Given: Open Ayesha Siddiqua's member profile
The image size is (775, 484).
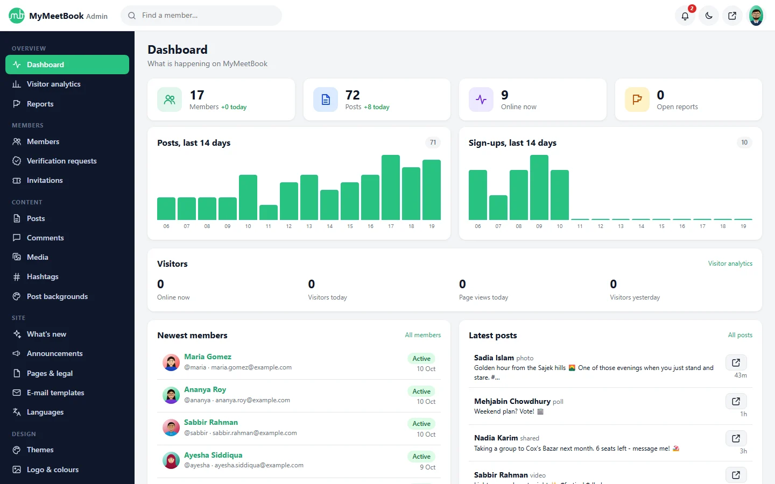Looking at the screenshot, I should (213, 455).
